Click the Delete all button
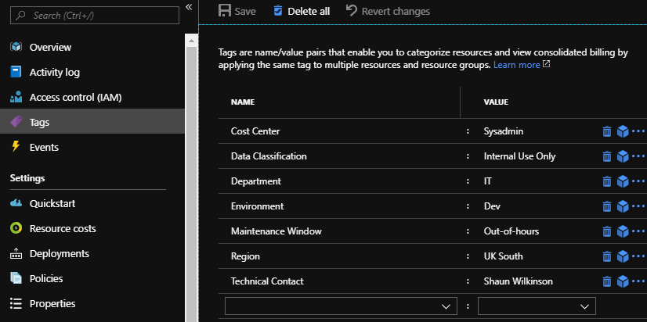The width and height of the screenshot is (647, 322). click(302, 11)
